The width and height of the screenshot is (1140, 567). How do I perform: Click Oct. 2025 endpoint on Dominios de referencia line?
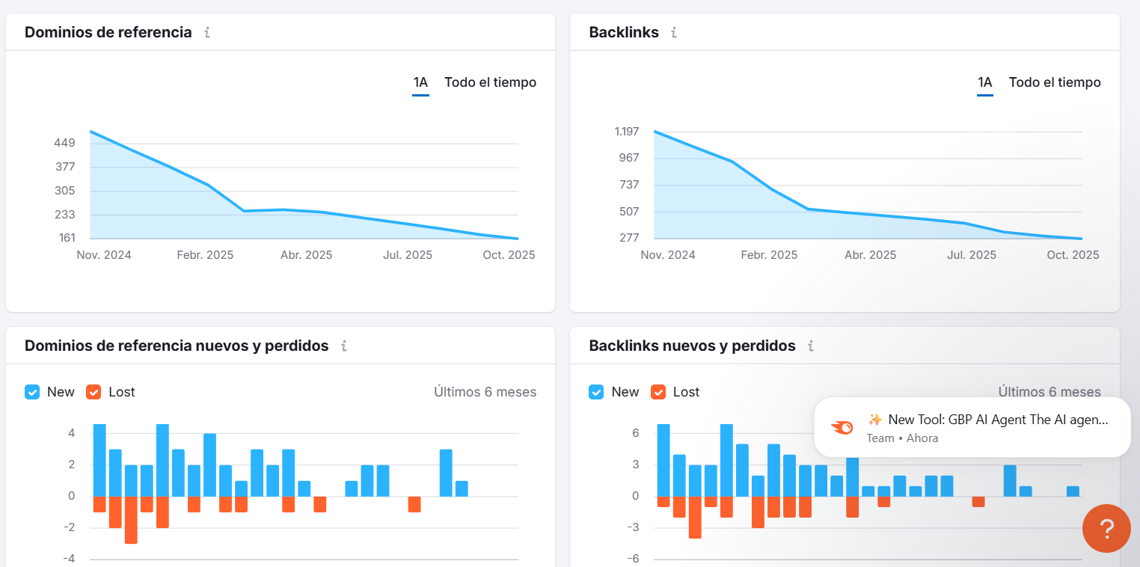coord(517,239)
